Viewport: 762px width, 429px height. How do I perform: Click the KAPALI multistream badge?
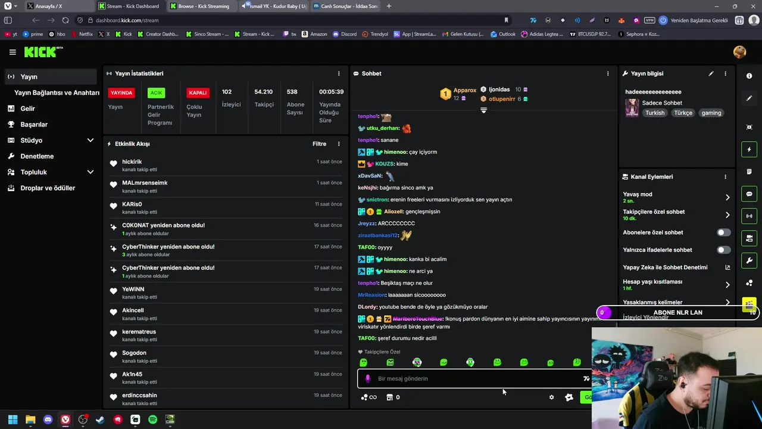[198, 92]
